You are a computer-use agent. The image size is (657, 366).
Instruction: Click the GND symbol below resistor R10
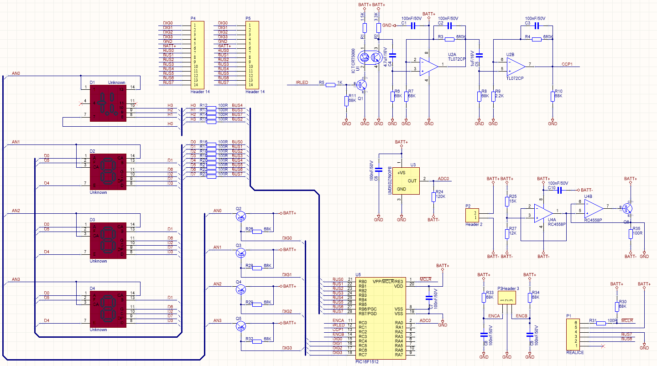point(552,122)
